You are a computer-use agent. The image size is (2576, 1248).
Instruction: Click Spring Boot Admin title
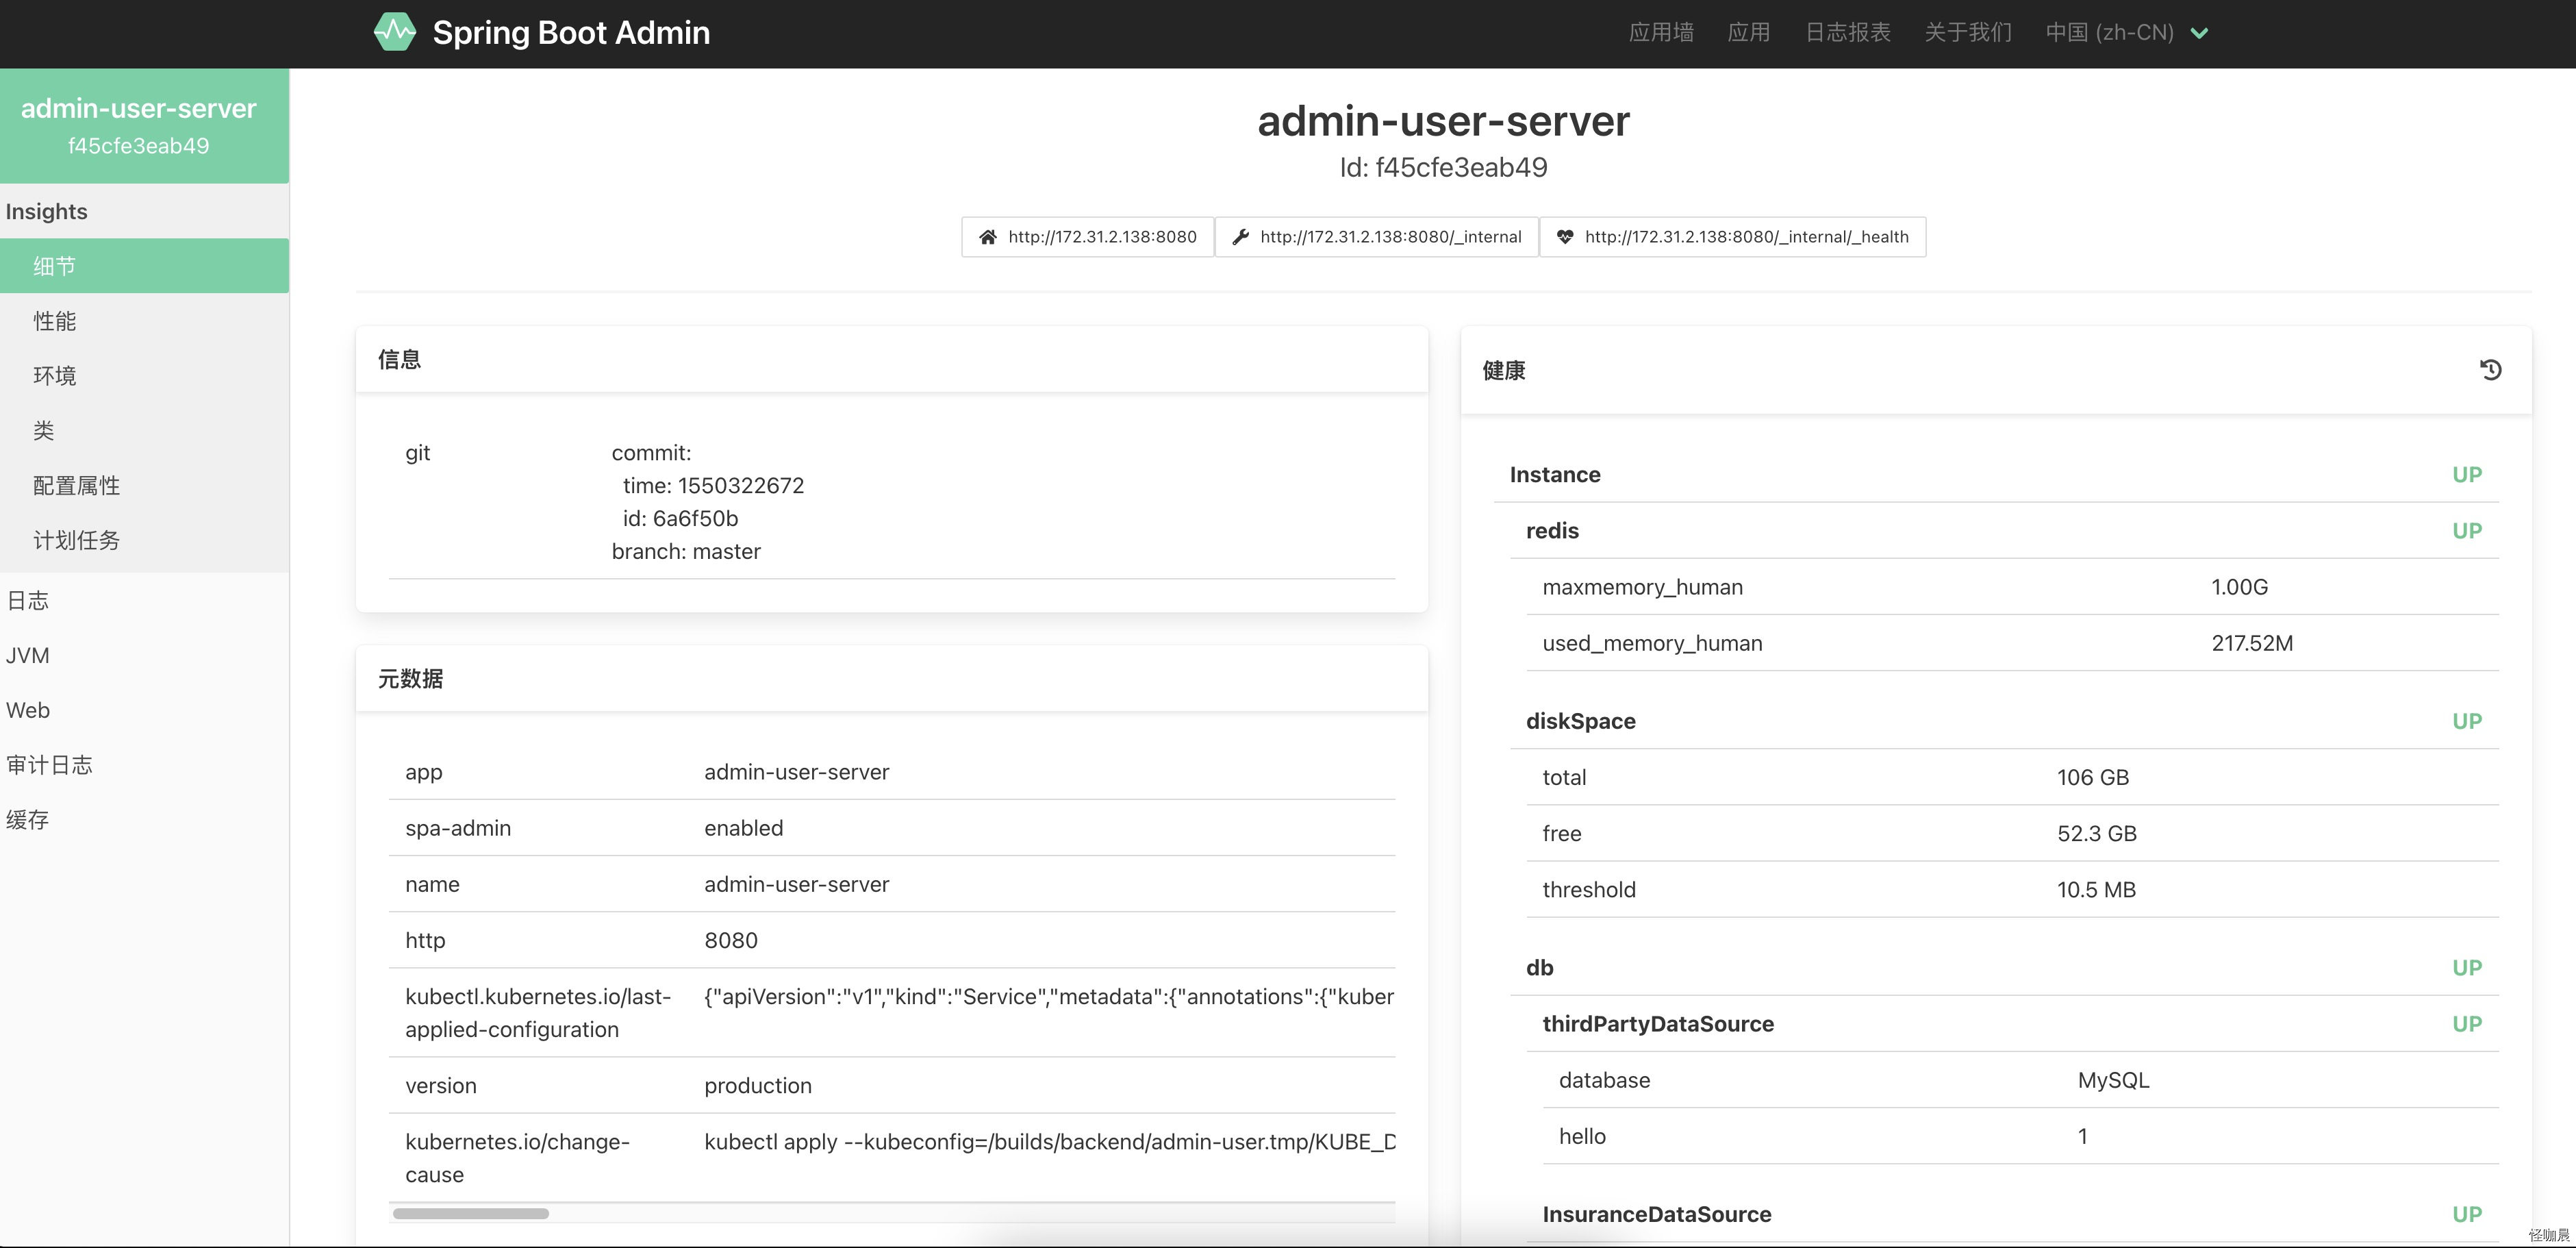(571, 32)
